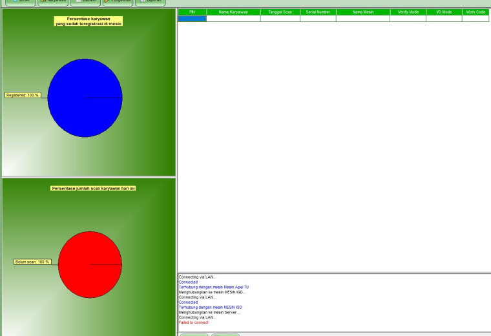Select the 'Failed to connect' log line
This screenshot has height=336, width=491.
194,322
